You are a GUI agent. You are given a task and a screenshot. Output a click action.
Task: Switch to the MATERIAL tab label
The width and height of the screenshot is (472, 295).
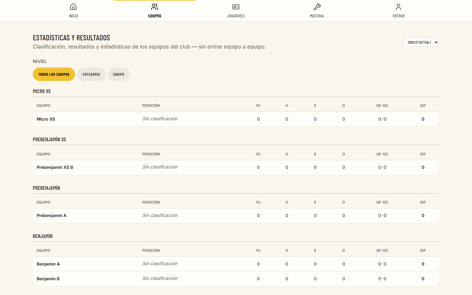(x=317, y=16)
